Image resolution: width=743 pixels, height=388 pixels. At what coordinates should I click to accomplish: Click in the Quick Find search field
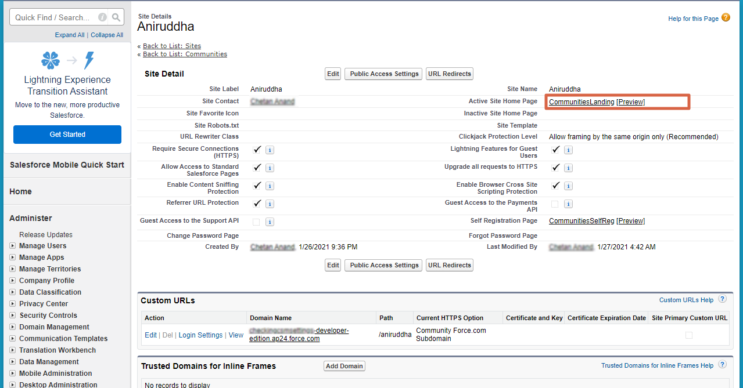point(52,17)
